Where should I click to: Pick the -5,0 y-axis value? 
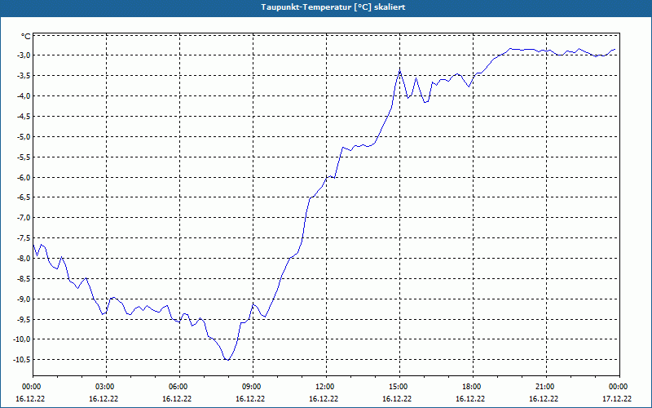tap(24, 137)
